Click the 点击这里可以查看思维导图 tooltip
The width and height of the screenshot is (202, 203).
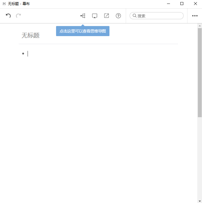point(82,31)
